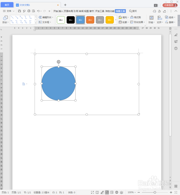The width and height of the screenshot is (180, 195).
Task: Open the three-dot more options menu
Action: tap(171, 11)
